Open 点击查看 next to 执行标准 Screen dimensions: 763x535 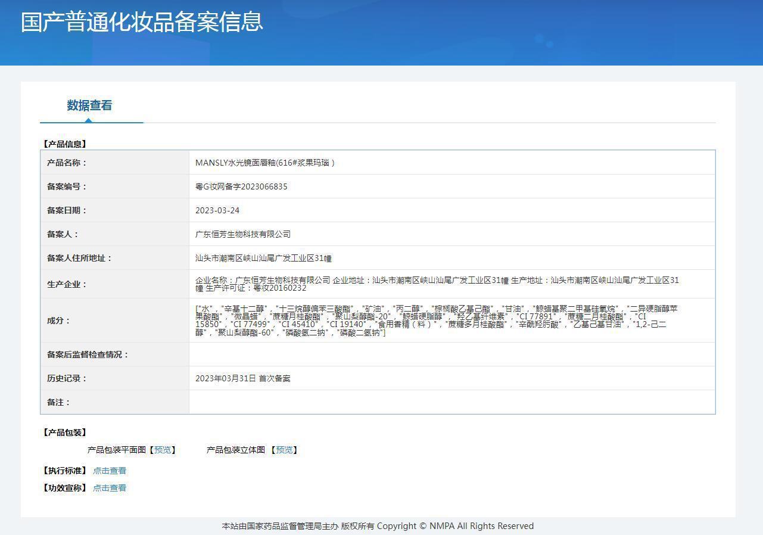click(110, 471)
